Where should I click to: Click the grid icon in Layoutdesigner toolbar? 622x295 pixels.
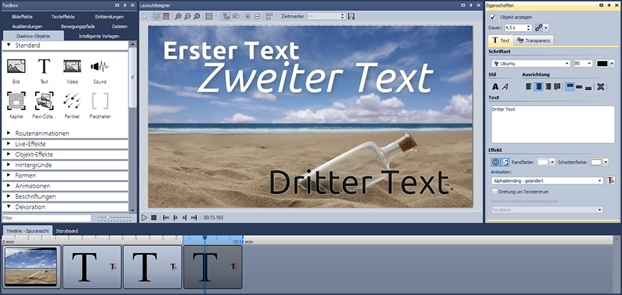pyautogui.click(x=209, y=17)
